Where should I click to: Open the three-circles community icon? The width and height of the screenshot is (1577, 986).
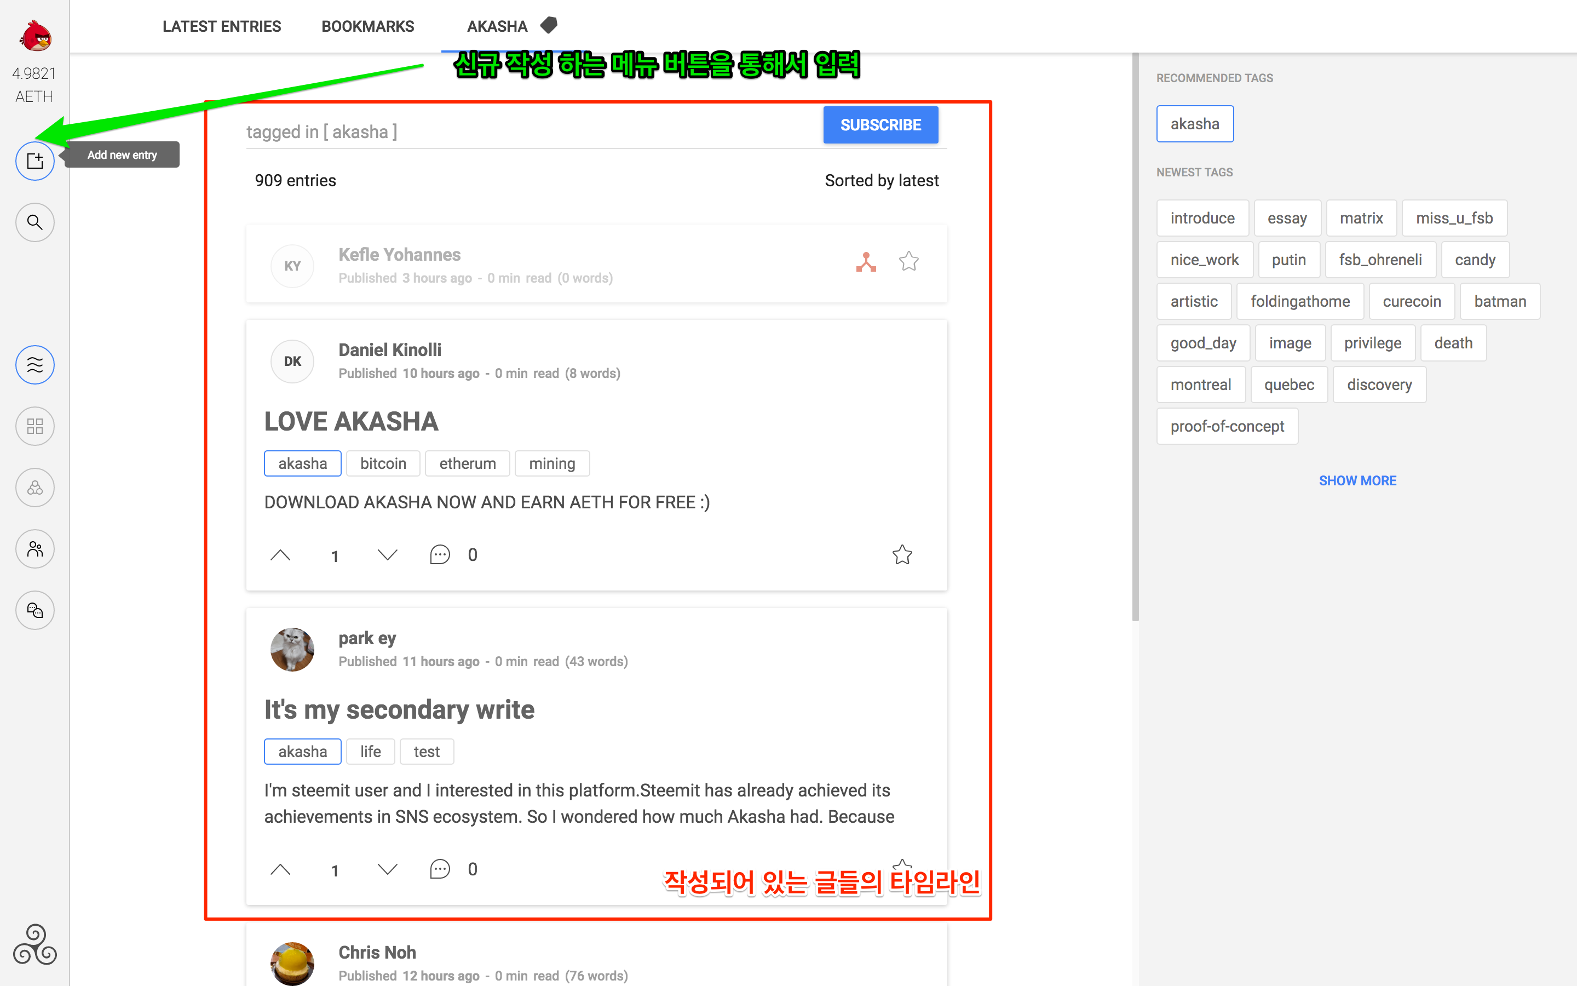pos(35,487)
